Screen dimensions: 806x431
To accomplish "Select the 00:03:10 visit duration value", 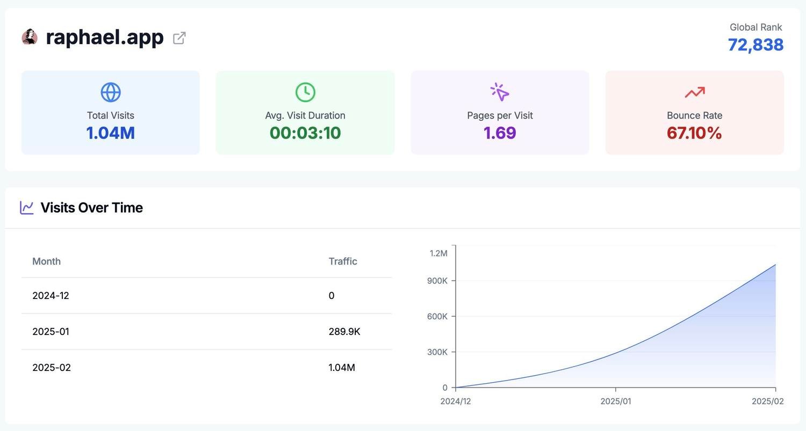I will point(305,133).
